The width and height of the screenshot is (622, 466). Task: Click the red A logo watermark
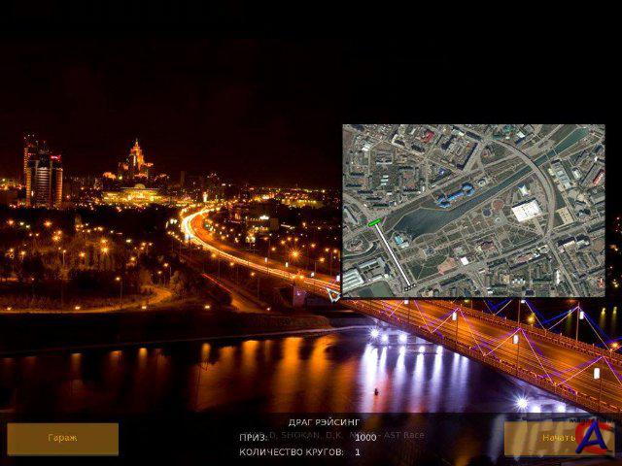594,436
